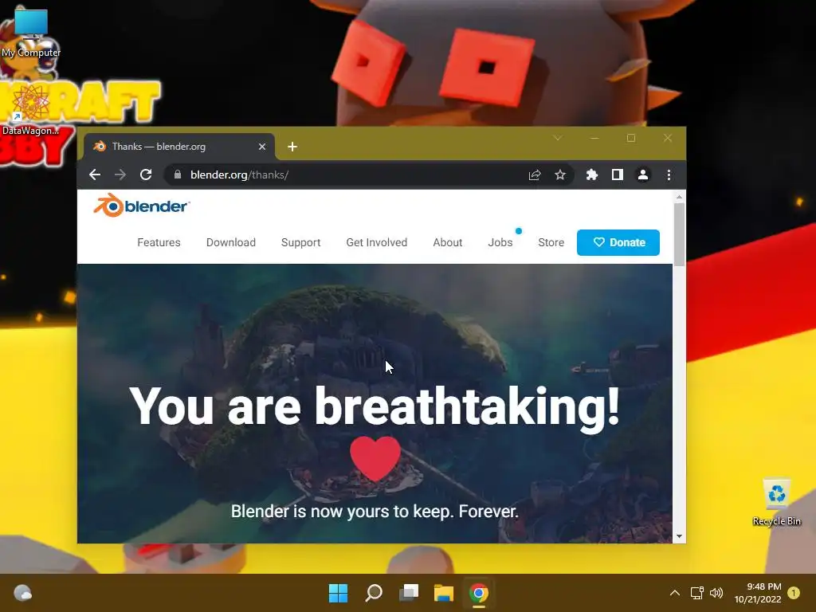Click the Blender is now yours text

(375, 512)
